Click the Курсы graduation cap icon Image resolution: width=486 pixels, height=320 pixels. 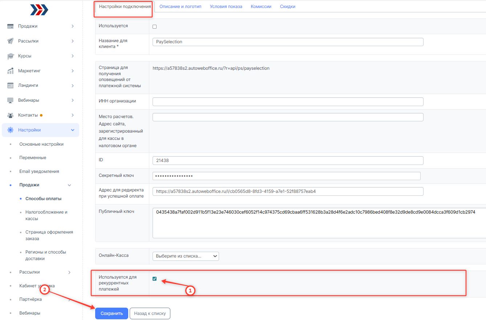pos(11,56)
